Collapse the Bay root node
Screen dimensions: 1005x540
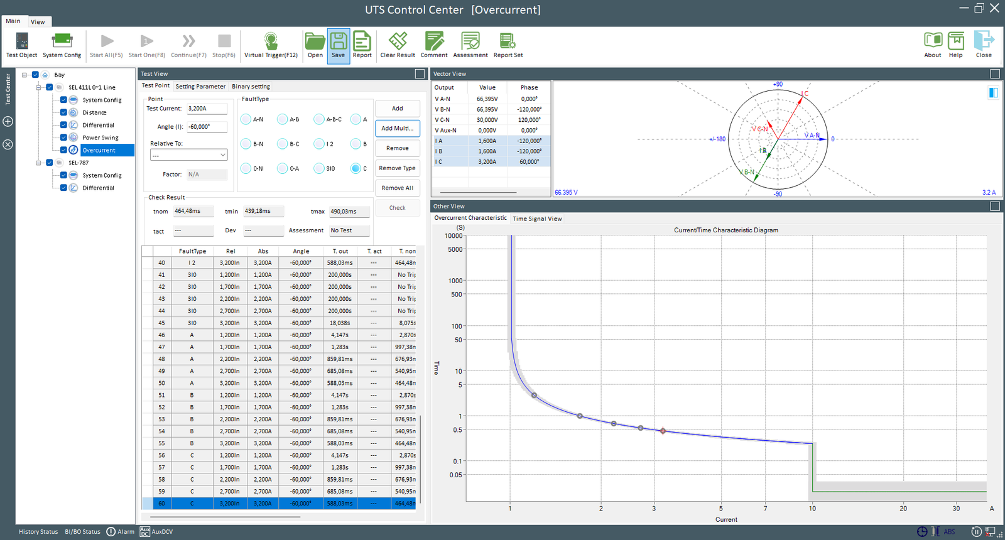[x=24, y=75]
